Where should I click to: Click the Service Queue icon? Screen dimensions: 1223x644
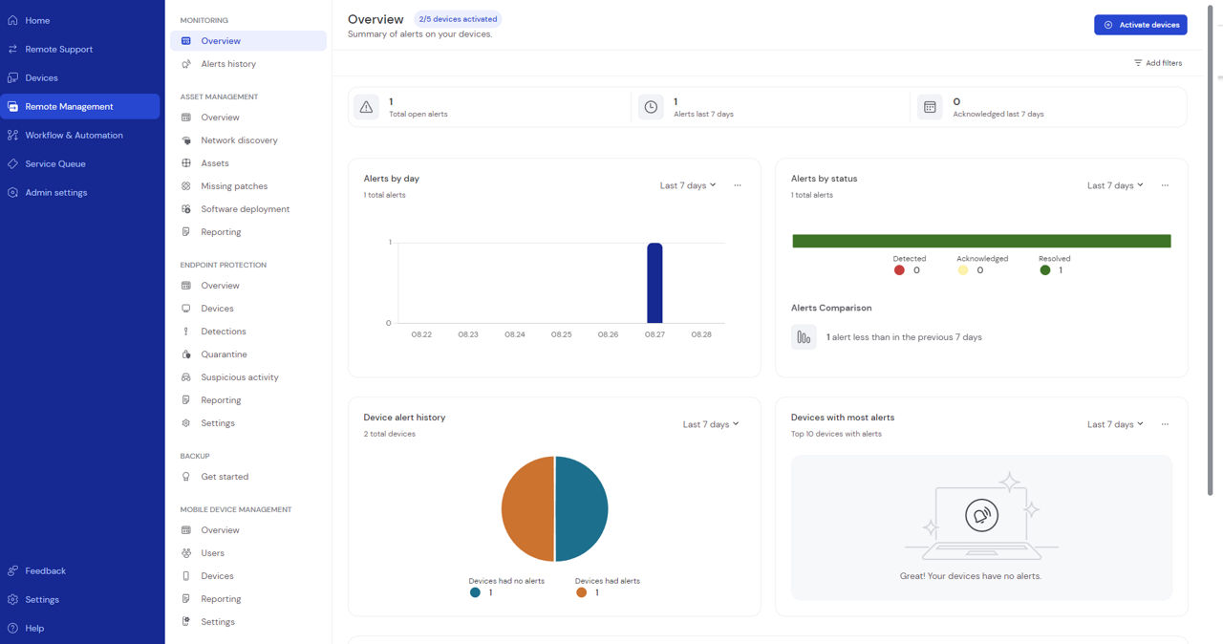click(x=12, y=163)
